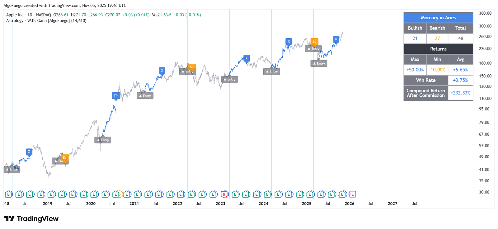Viewport: 498px width, 229px height.
Task: Click the orange SL marker in 2025
Action: [x=314, y=41]
